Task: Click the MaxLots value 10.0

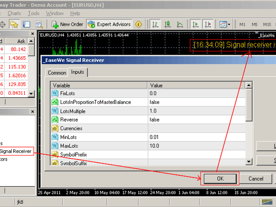Action: pyautogui.click(x=197, y=146)
